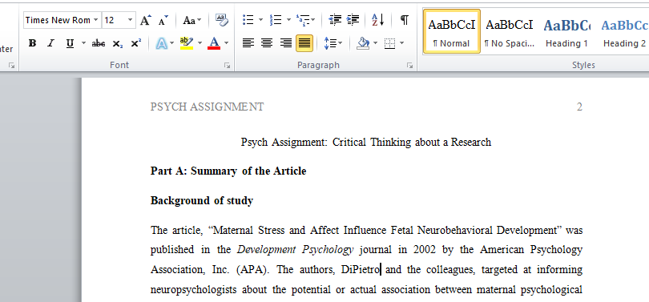The image size is (649, 302).
Task: Decrease paragraph indent
Action: click(335, 20)
